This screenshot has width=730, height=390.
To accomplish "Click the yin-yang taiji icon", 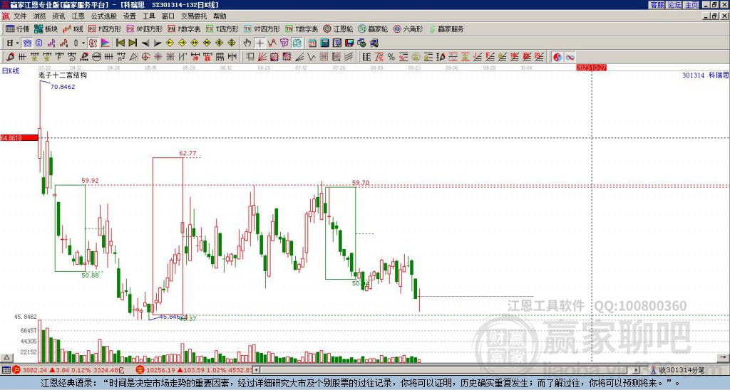I will click(x=557, y=57).
